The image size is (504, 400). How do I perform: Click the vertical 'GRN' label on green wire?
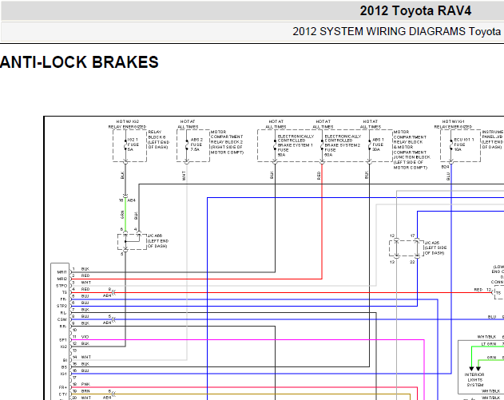coord(122,215)
